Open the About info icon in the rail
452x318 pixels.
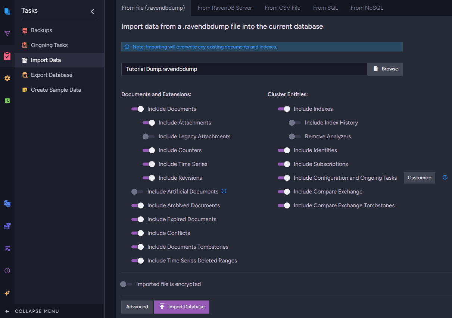click(x=7, y=271)
